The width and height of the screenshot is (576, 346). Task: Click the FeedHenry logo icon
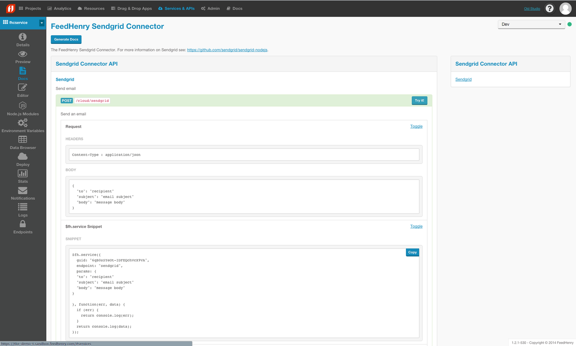click(11, 8)
